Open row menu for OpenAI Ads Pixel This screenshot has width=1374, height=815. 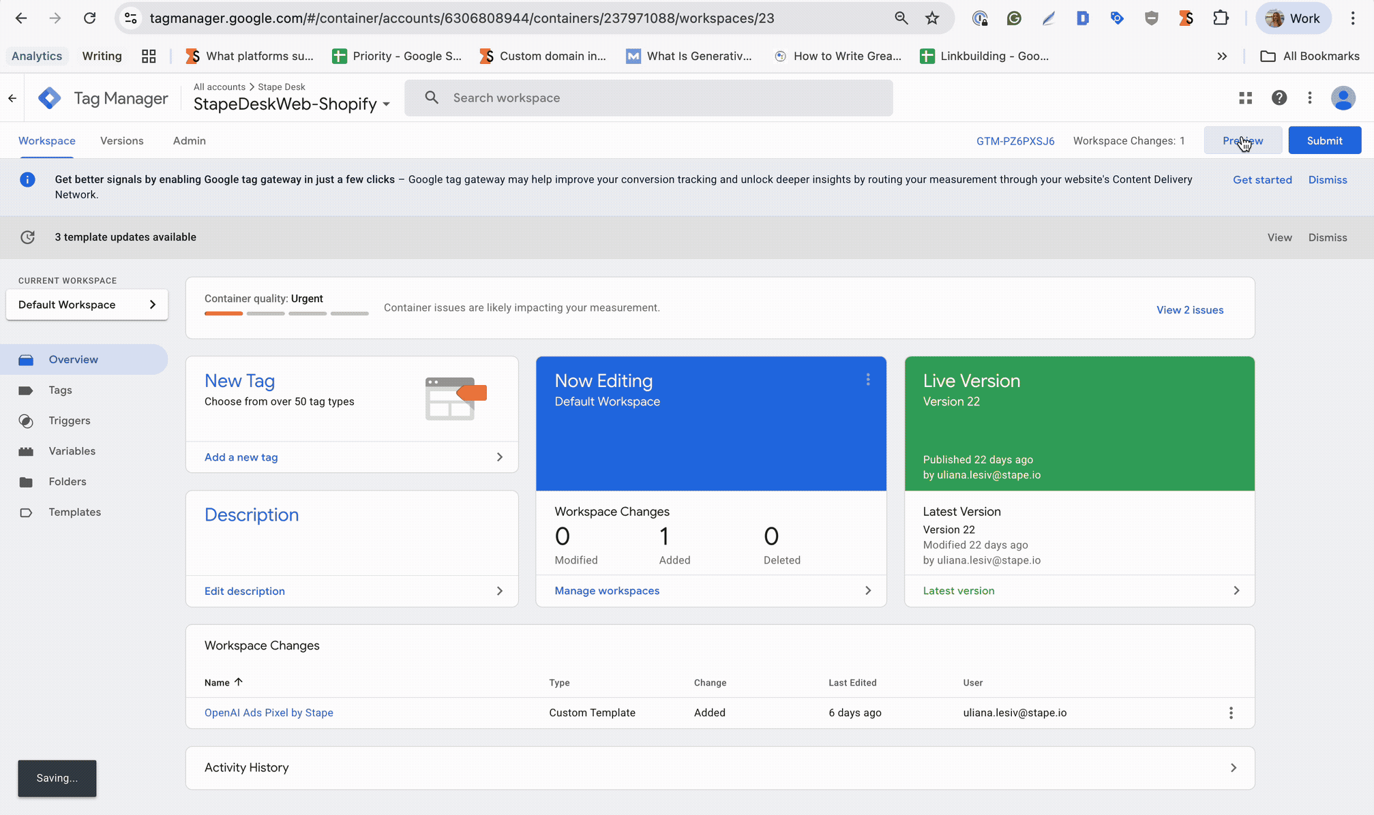coord(1231,713)
